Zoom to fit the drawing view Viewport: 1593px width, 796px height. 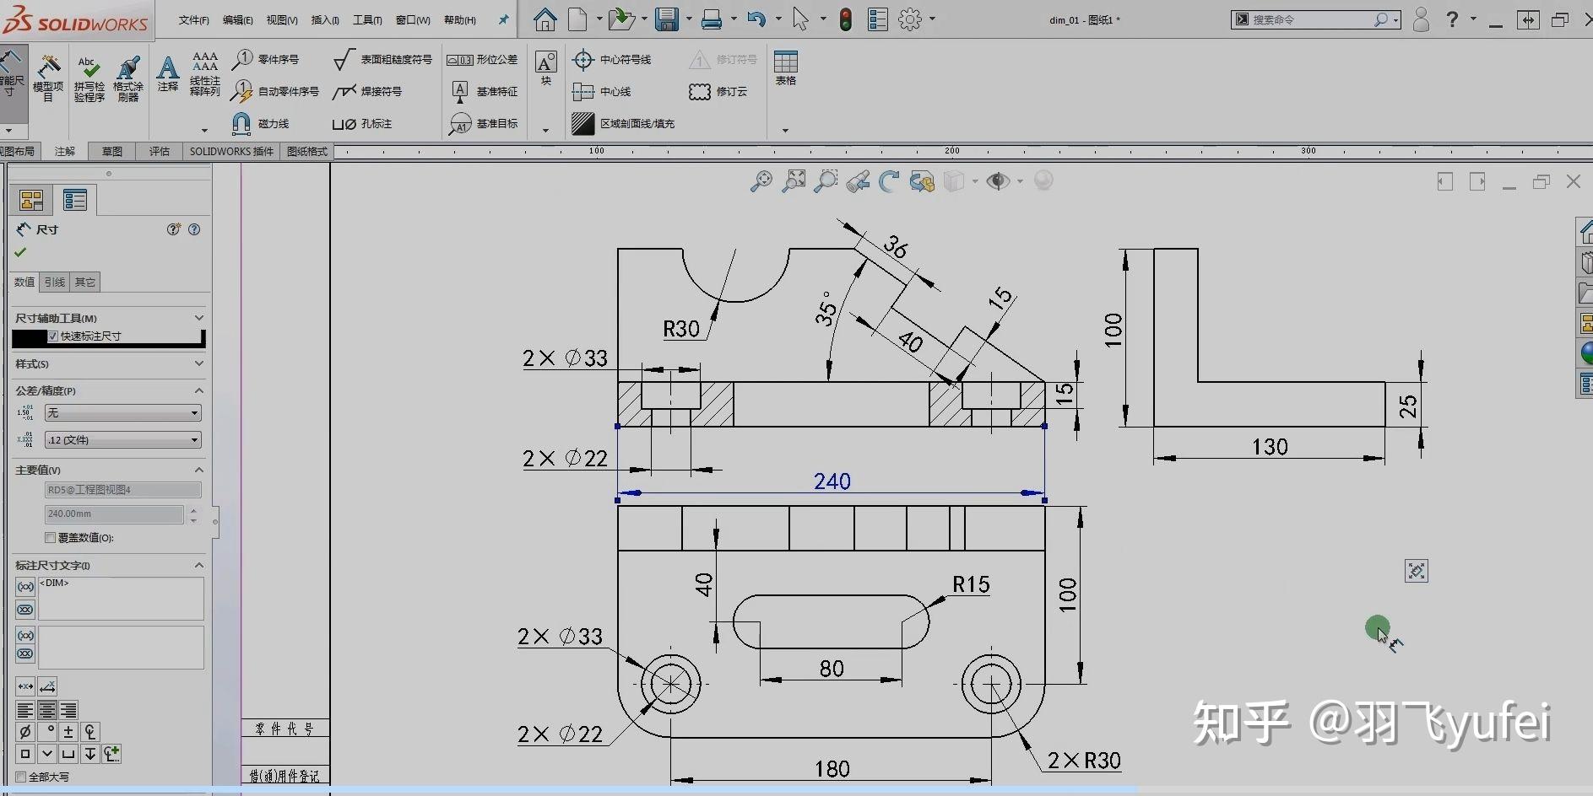[761, 181]
